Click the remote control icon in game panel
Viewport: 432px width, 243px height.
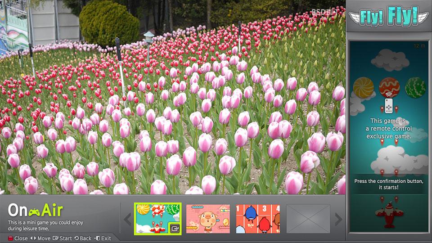(x=389, y=105)
